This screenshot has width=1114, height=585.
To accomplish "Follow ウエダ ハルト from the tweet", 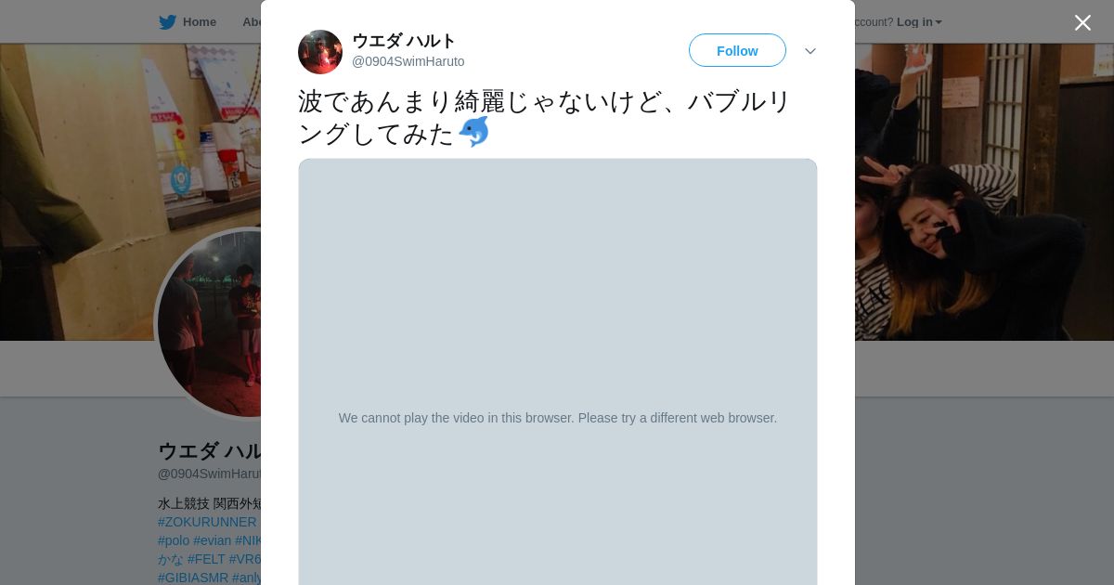I will pos(737,50).
